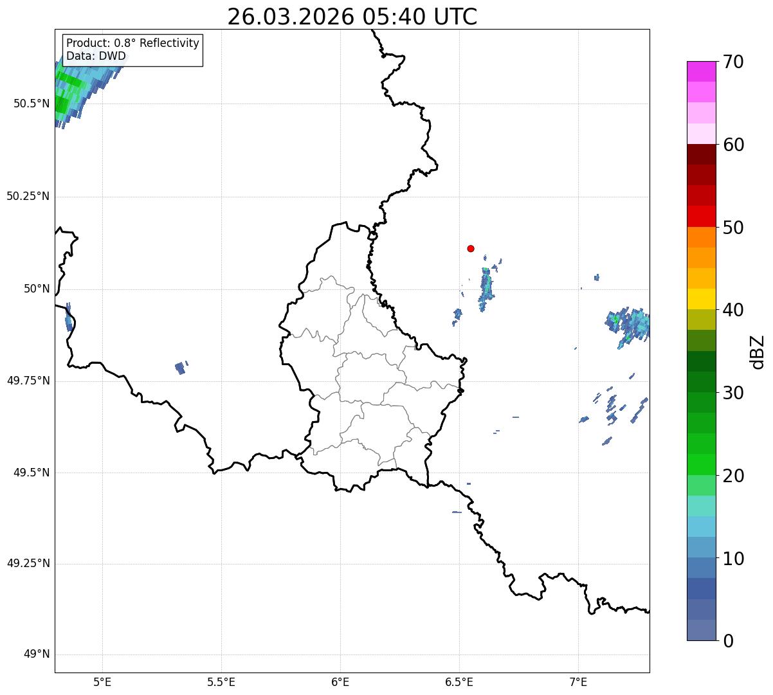Viewport: 773px width, 695px height.
Task: Pick the orange colorbar swatch just below 50
Action: (701, 237)
